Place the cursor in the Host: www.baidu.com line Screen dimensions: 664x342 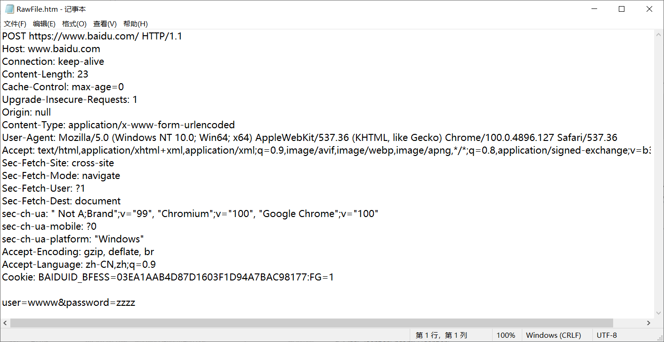(51, 49)
